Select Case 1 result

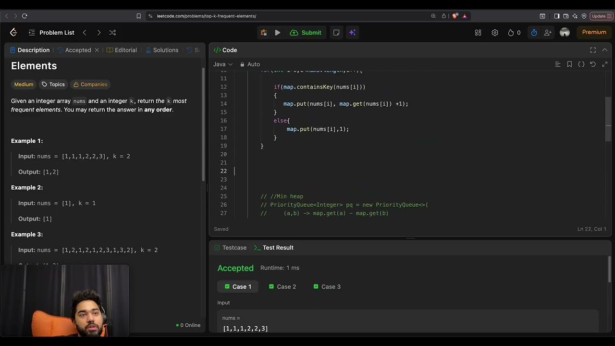point(238,286)
